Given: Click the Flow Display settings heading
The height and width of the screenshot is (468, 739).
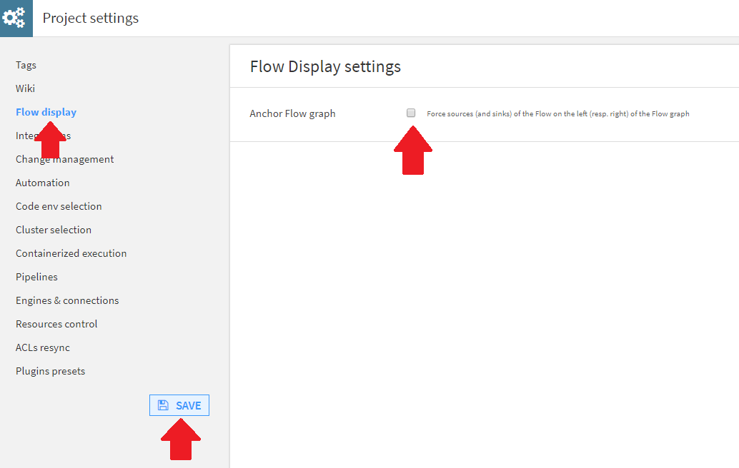Looking at the screenshot, I should (325, 66).
